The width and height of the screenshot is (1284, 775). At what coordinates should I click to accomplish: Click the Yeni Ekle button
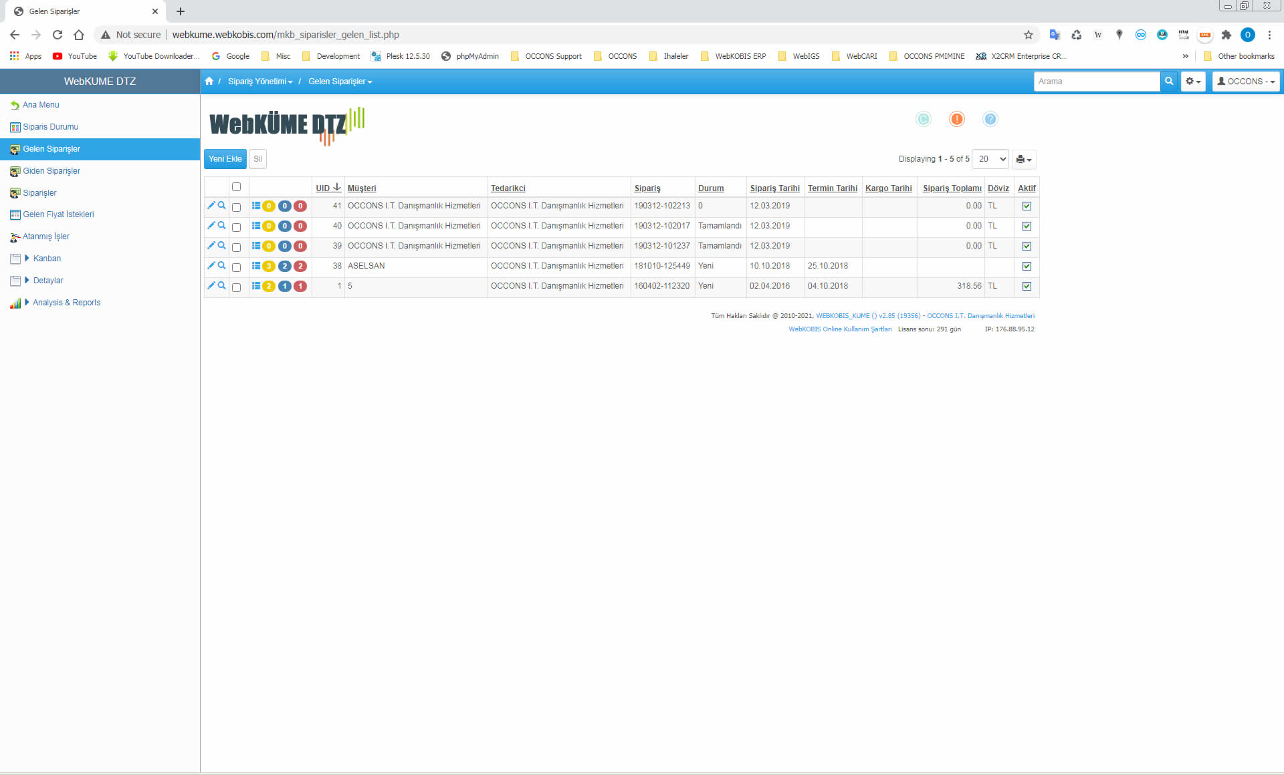(225, 159)
